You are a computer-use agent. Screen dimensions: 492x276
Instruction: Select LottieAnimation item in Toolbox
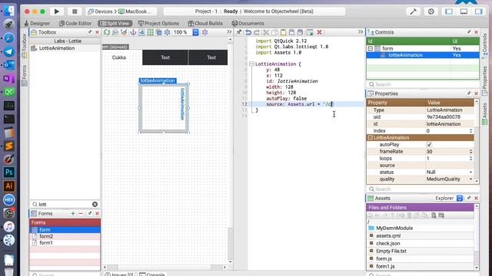click(65, 48)
